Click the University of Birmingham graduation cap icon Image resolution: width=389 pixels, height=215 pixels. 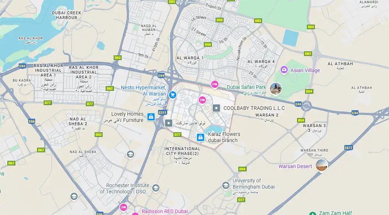pyautogui.click(x=226, y=185)
